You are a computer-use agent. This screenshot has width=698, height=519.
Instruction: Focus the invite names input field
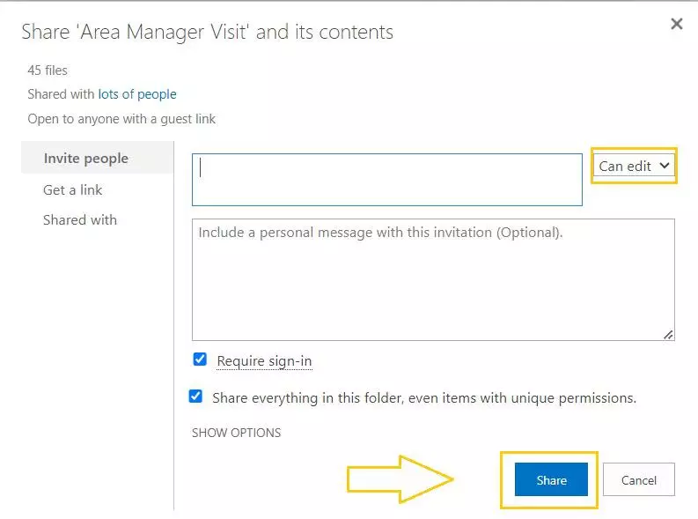[387, 180]
